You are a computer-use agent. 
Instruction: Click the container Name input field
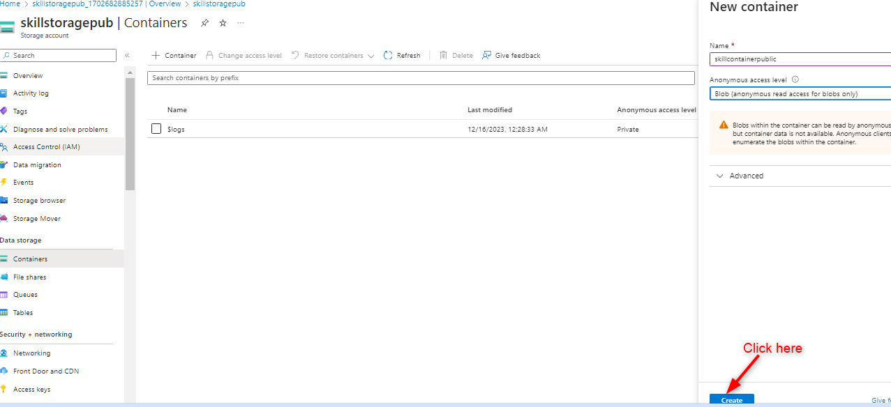click(x=800, y=59)
